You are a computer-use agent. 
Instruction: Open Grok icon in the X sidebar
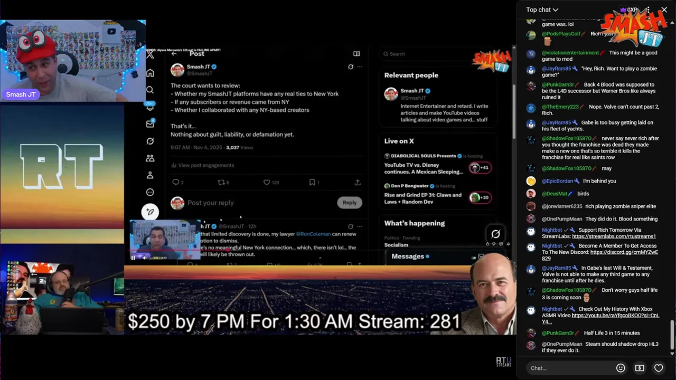pyautogui.click(x=150, y=141)
